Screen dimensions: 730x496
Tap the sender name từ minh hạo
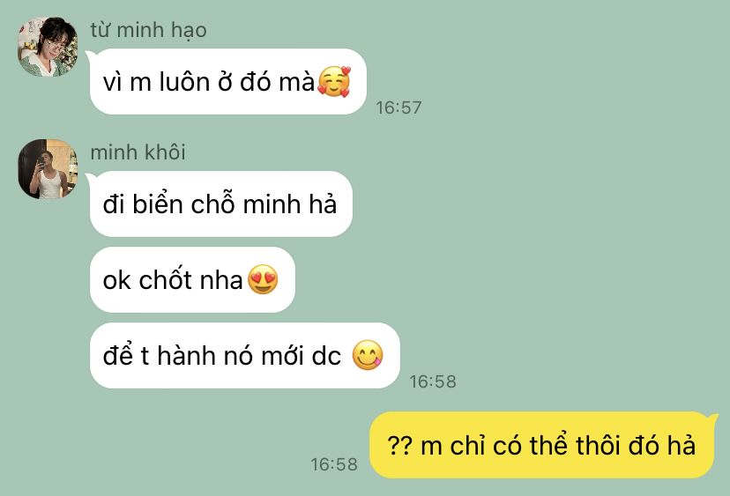pyautogui.click(x=148, y=31)
